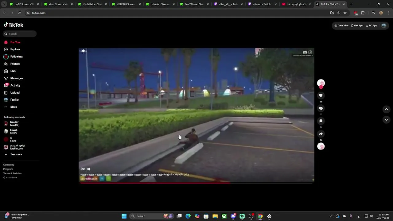The height and width of the screenshot is (221, 393).
Task: Open Chrome extensions puzzle icon
Action: coord(363,13)
